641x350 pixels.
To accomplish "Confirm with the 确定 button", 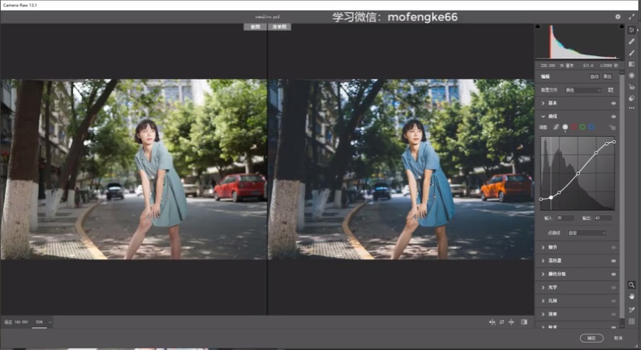I will point(592,338).
